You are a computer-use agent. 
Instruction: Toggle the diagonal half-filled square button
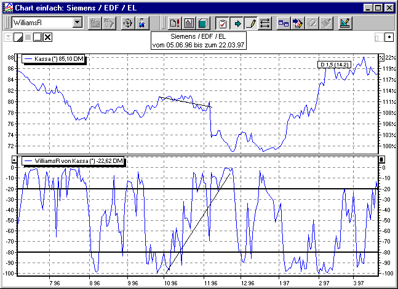[x=18, y=38]
